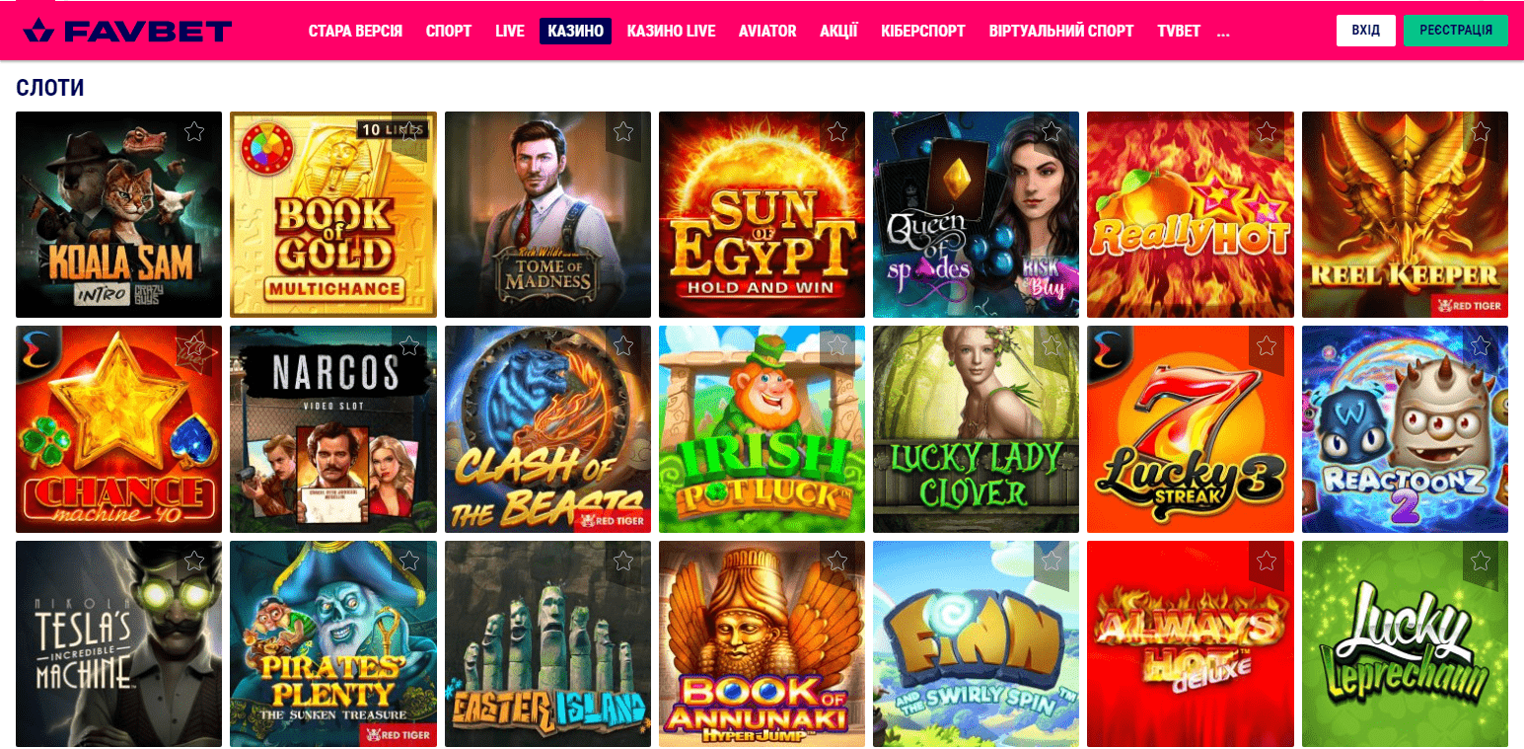This screenshot has height=749, width=1524.
Task: Click the ВХІД login button
Action: click(1366, 31)
